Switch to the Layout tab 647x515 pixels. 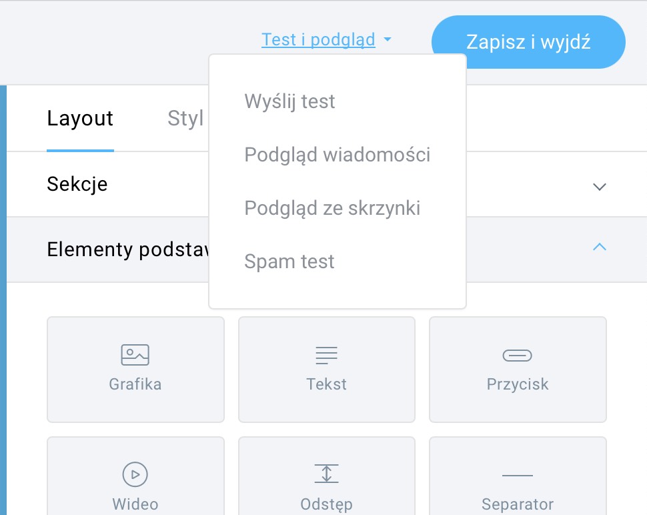click(80, 119)
